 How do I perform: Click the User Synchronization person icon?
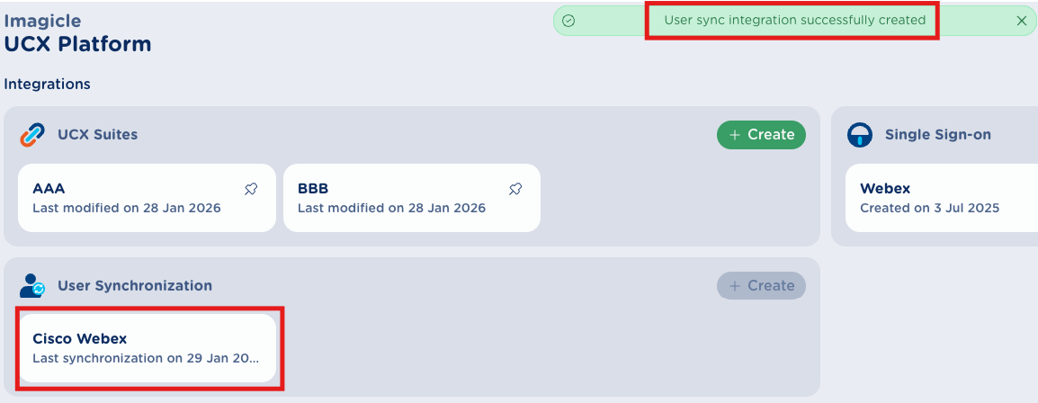(32, 286)
